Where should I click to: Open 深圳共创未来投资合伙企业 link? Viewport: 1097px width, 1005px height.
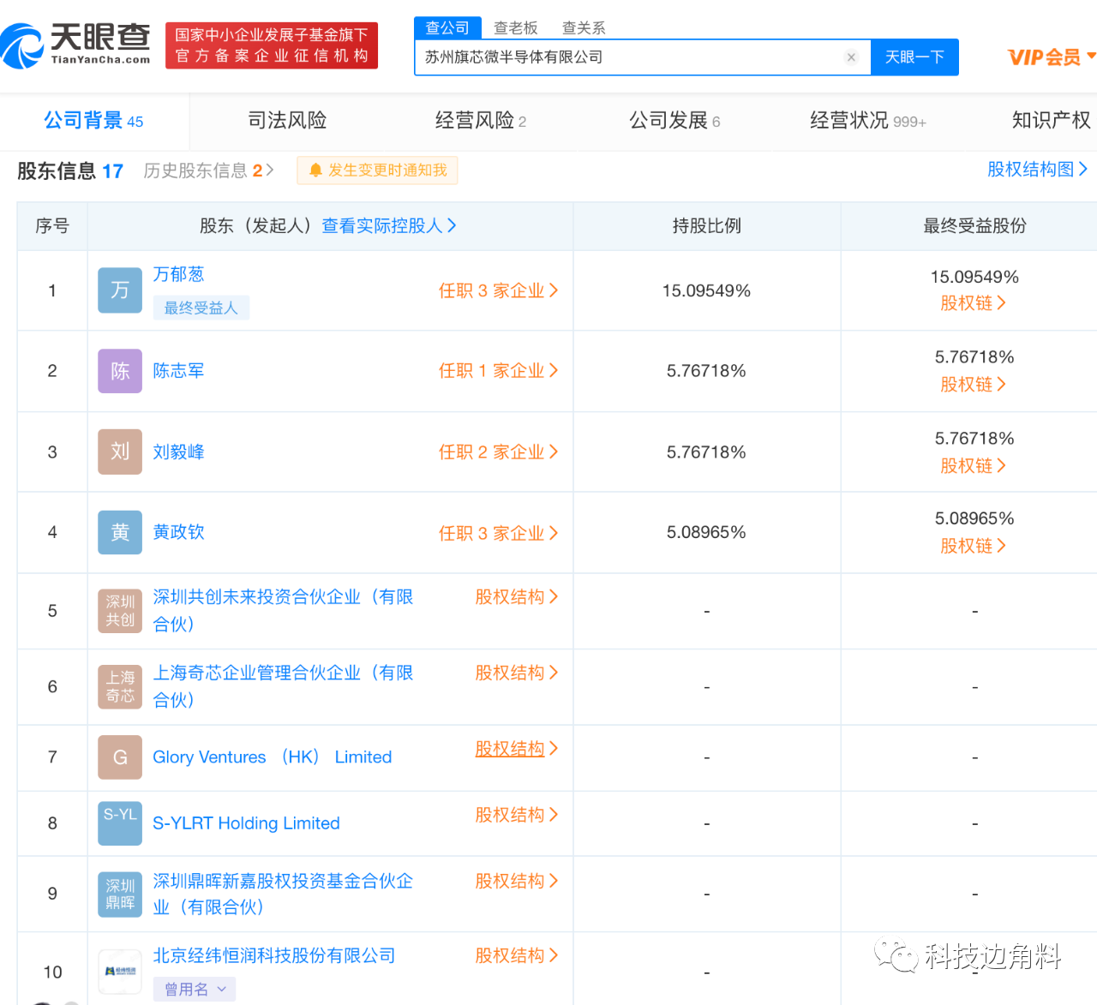(283, 610)
